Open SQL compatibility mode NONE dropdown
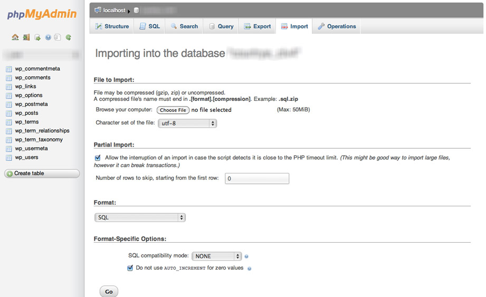Screen dimensions: 486x297 (x=216, y=256)
